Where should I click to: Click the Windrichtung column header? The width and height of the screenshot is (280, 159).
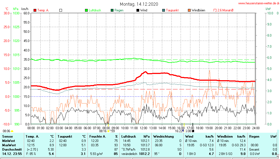click(x=164, y=137)
